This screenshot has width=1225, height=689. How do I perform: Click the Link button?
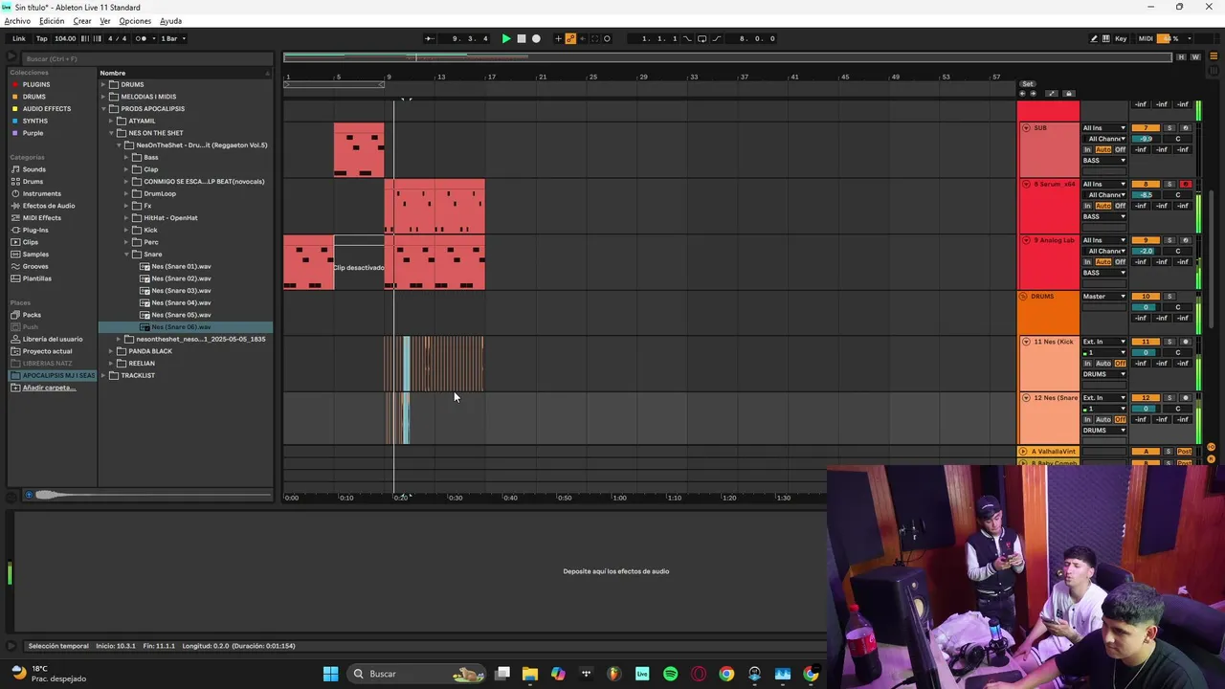19,38
